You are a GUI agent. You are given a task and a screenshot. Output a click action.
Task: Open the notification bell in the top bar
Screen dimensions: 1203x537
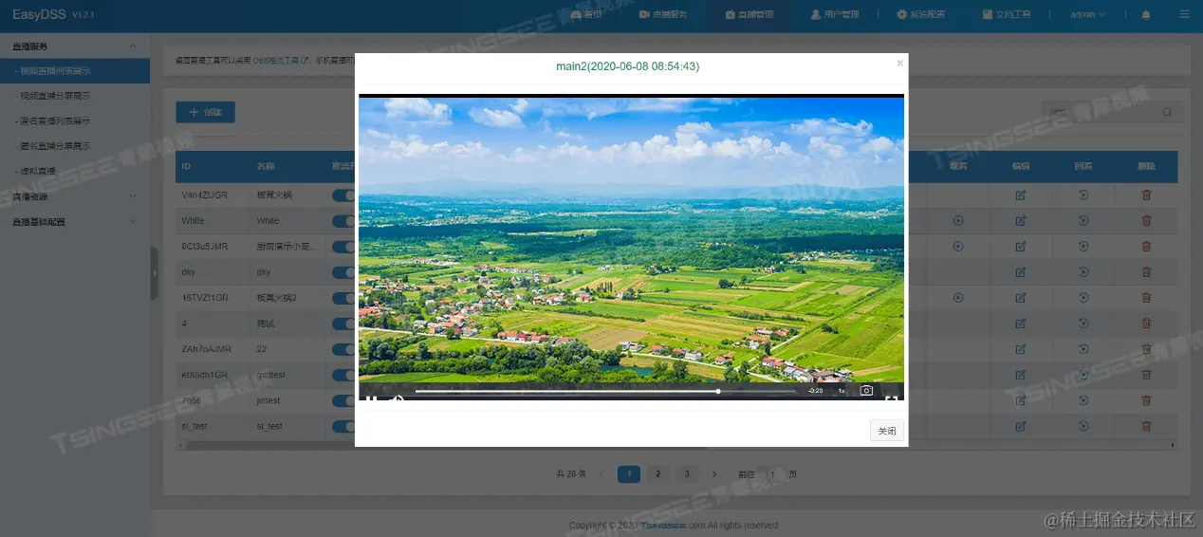click(1146, 14)
